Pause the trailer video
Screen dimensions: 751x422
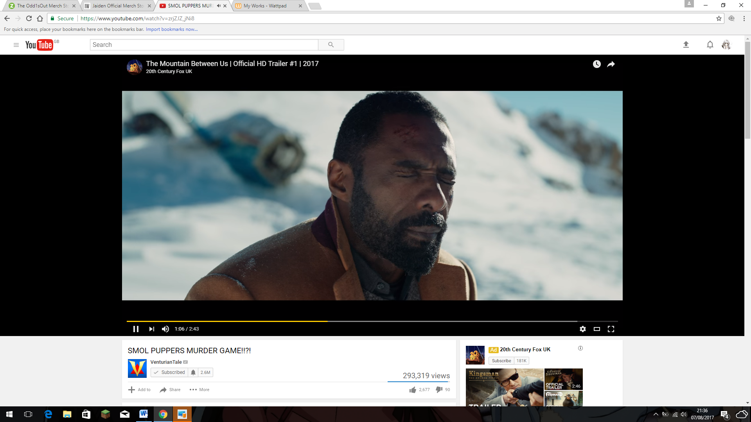click(136, 329)
